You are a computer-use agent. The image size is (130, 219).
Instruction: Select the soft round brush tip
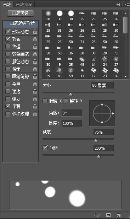(x=48, y=14)
